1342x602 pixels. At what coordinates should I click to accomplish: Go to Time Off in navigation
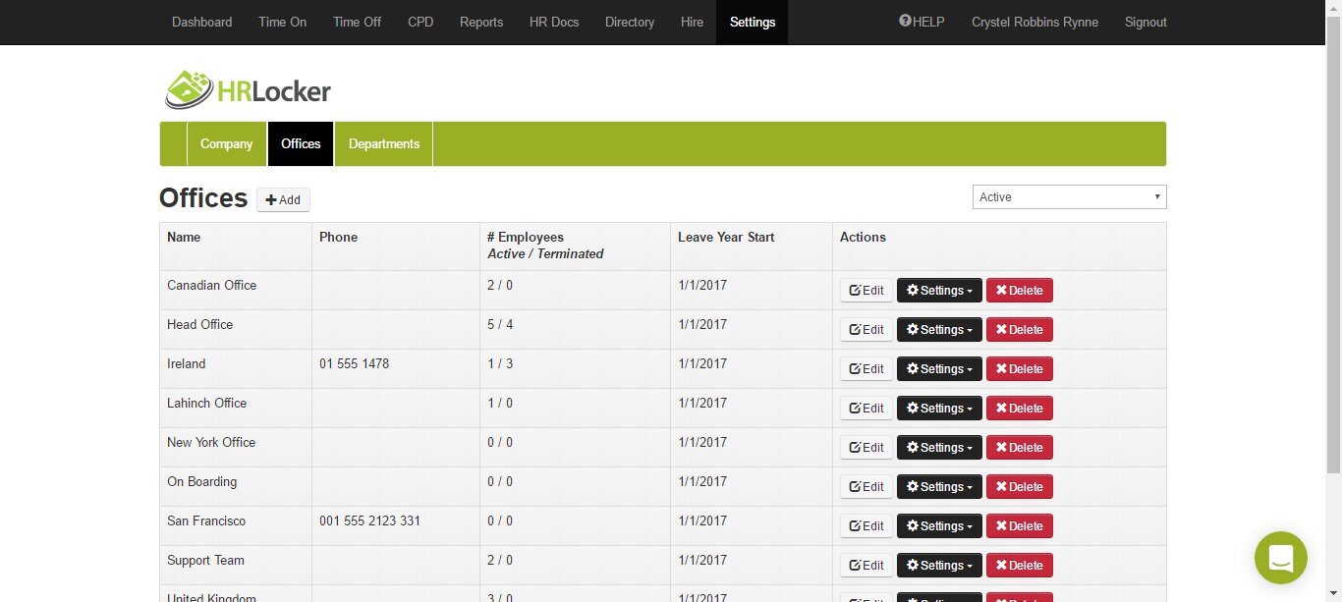click(357, 22)
